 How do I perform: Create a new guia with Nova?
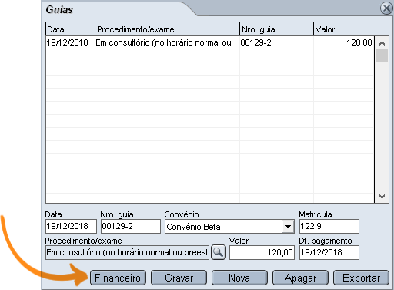coord(239,278)
